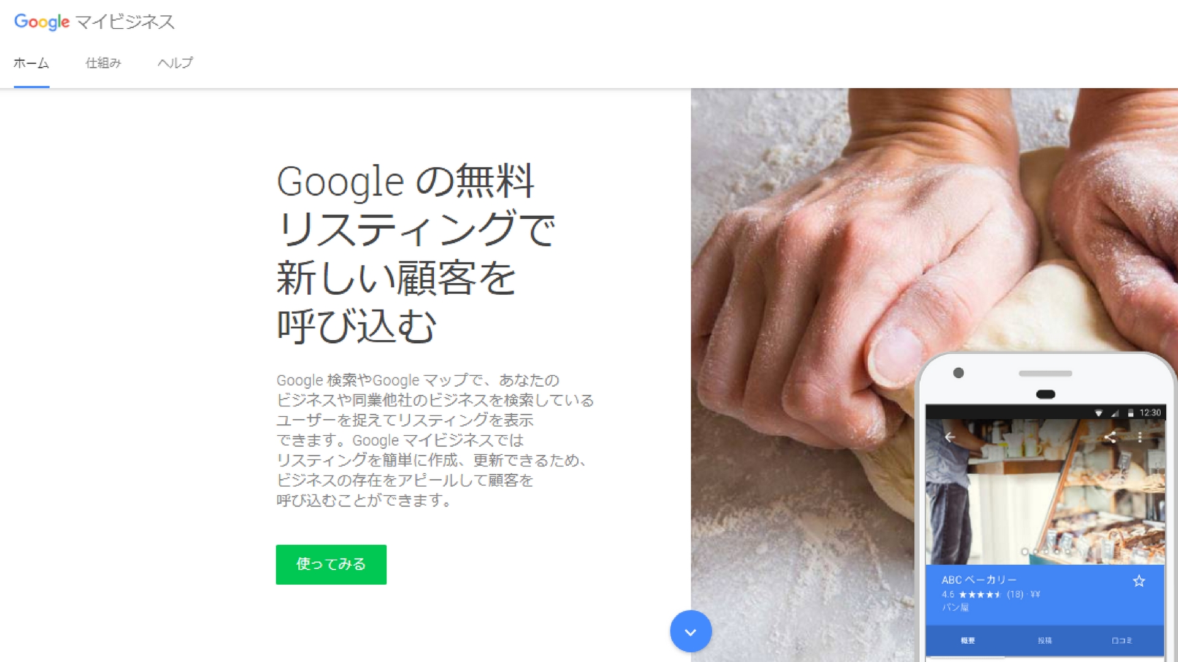Click the cellular signal icon in status bar
The height and width of the screenshot is (662, 1178).
point(1115,413)
